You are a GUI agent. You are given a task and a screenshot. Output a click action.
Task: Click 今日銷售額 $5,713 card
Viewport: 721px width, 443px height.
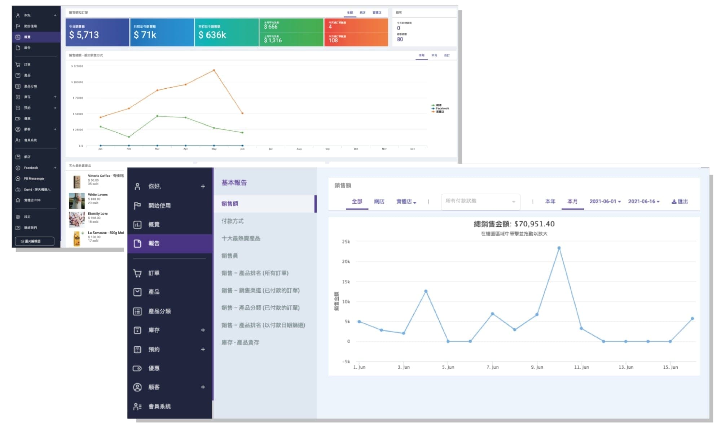coord(97,32)
